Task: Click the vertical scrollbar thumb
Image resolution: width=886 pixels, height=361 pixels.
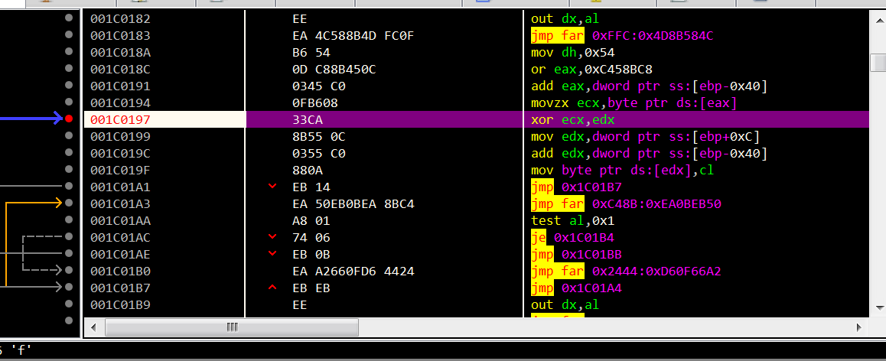Action: coord(878,61)
